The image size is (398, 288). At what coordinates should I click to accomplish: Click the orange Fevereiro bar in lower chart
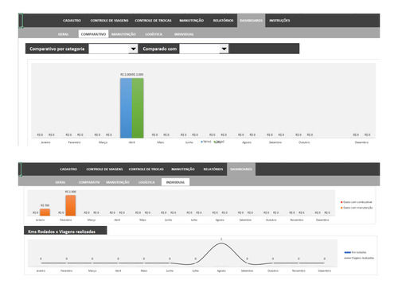[71, 205]
